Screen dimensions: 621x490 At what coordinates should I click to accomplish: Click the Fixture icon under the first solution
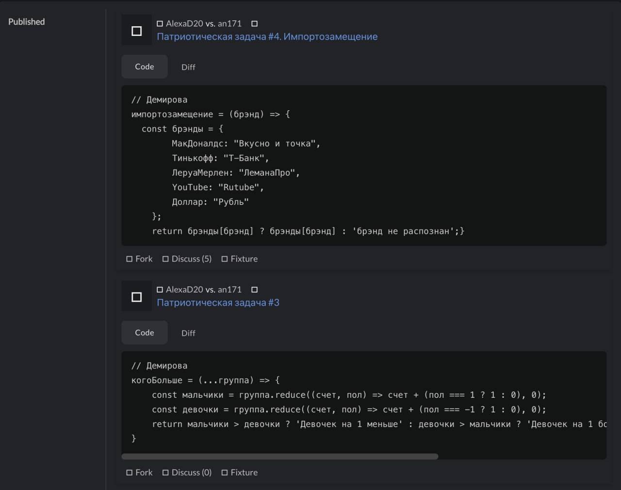pyautogui.click(x=224, y=259)
